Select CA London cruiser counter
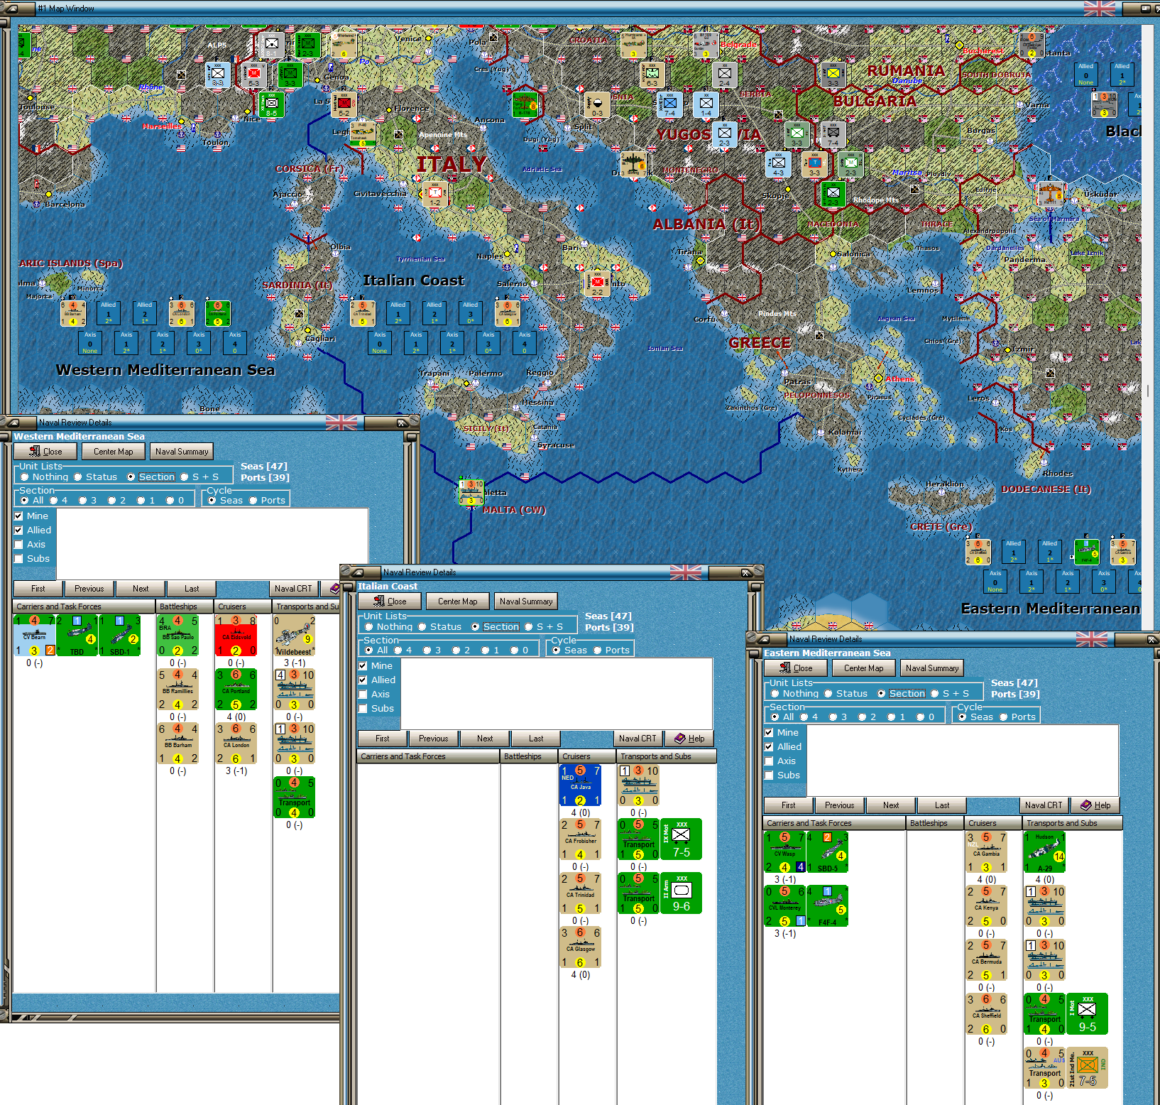The image size is (1160, 1105). point(236,744)
